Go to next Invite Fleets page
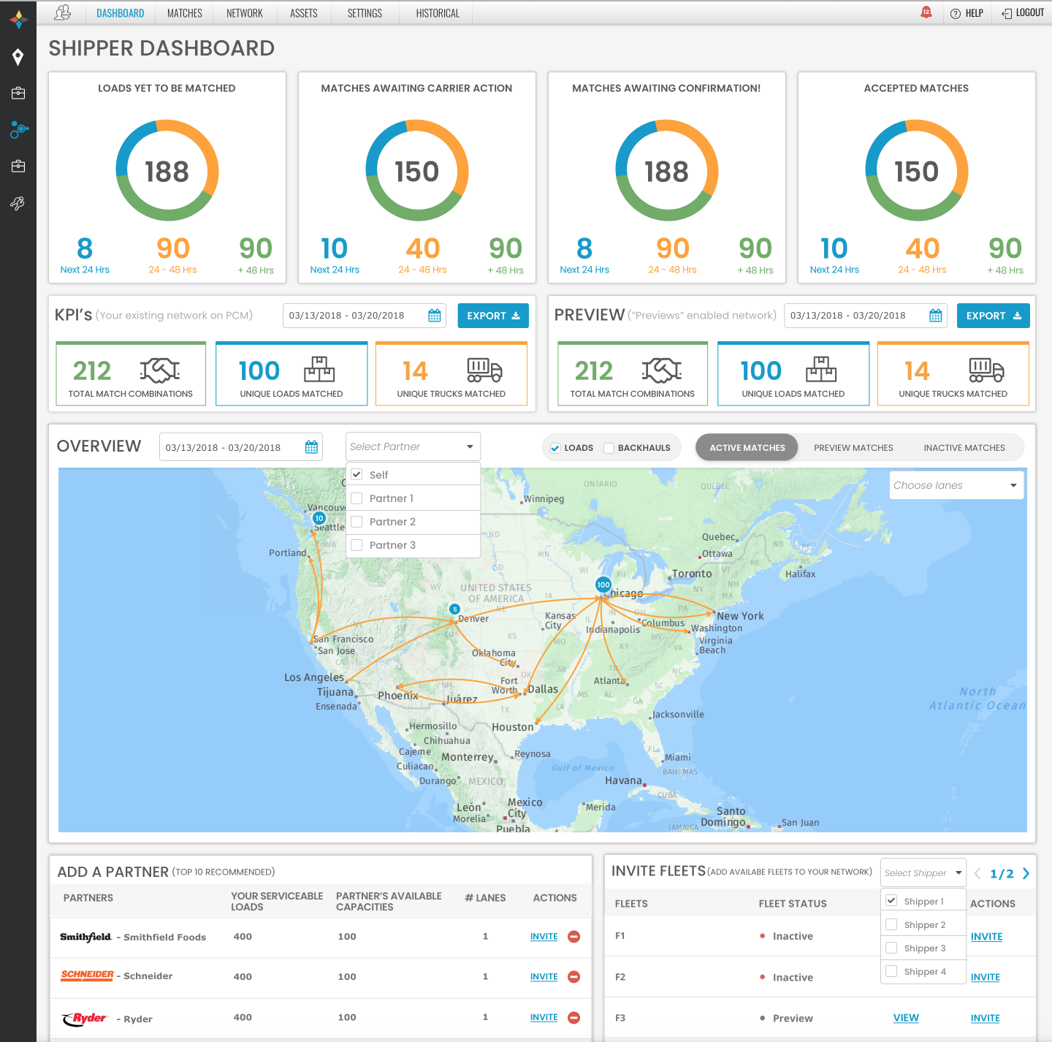This screenshot has width=1052, height=1042. click(x=1026, y=874)
